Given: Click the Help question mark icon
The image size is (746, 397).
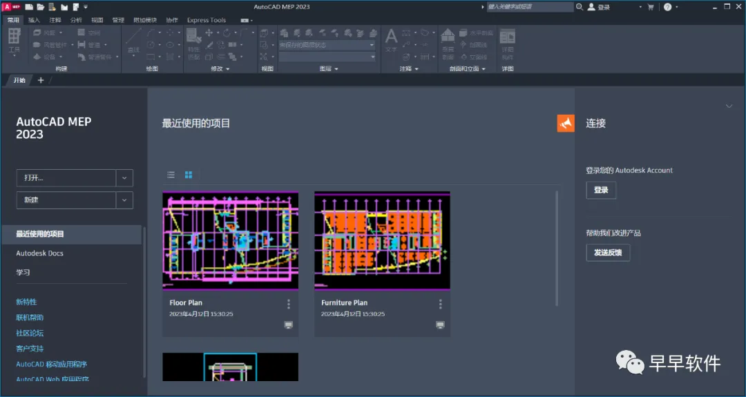Looking at the screenshot, I should 667,7.
